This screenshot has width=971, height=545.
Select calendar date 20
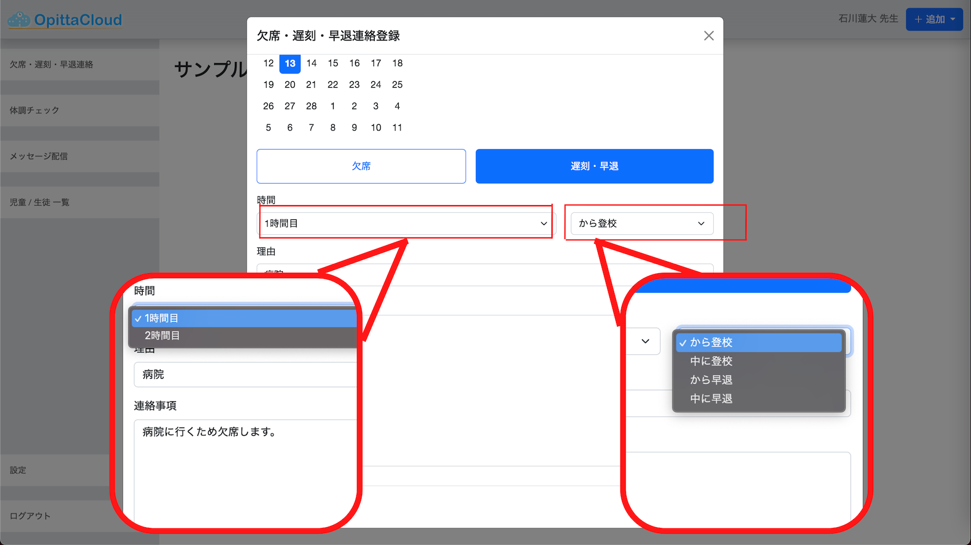point(290,85)
